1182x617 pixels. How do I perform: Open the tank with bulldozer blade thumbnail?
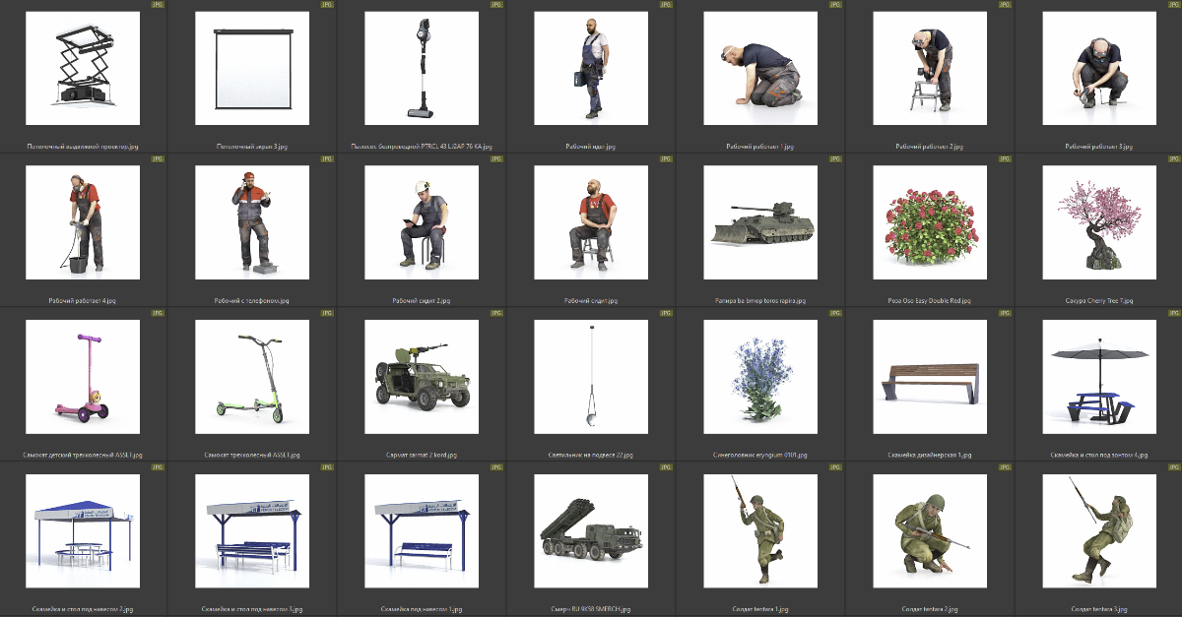pyautogui.click(x=761, y=222)
